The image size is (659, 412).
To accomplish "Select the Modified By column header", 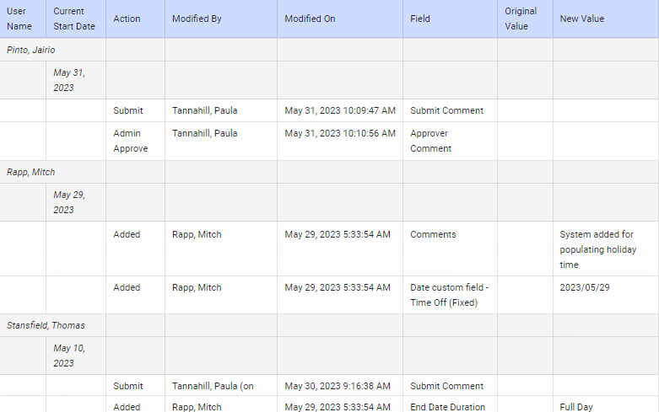I will tap(197, 19).
